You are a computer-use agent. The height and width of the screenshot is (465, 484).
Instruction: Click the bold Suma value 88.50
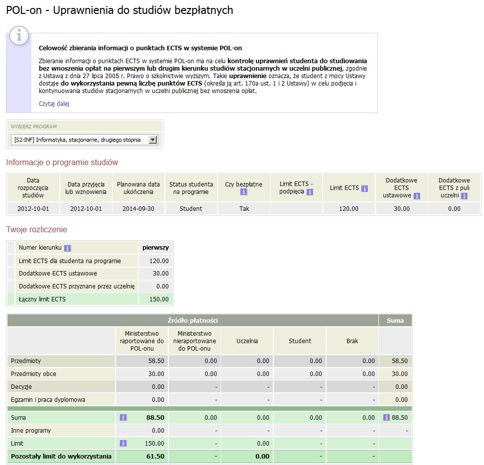[x=155, y=418]
